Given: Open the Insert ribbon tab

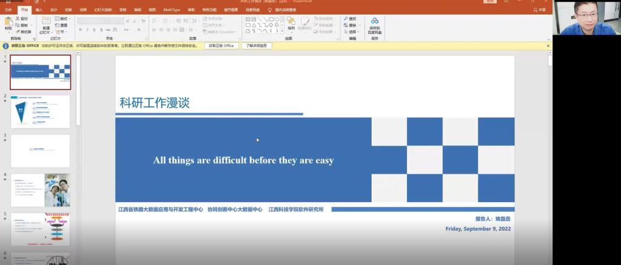Looking at the screenshot, I should pyautogui.click(x=39, y=10).
